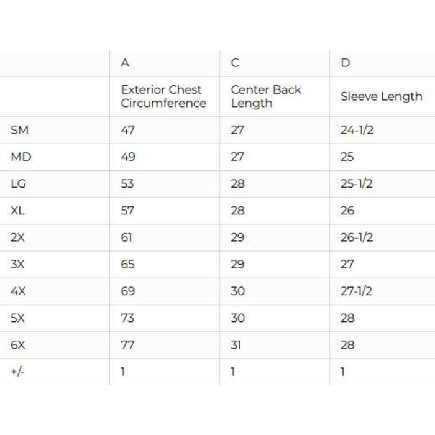Click column letter A header cell
Viewport: 435px width, 435px height.
(125, 63)
